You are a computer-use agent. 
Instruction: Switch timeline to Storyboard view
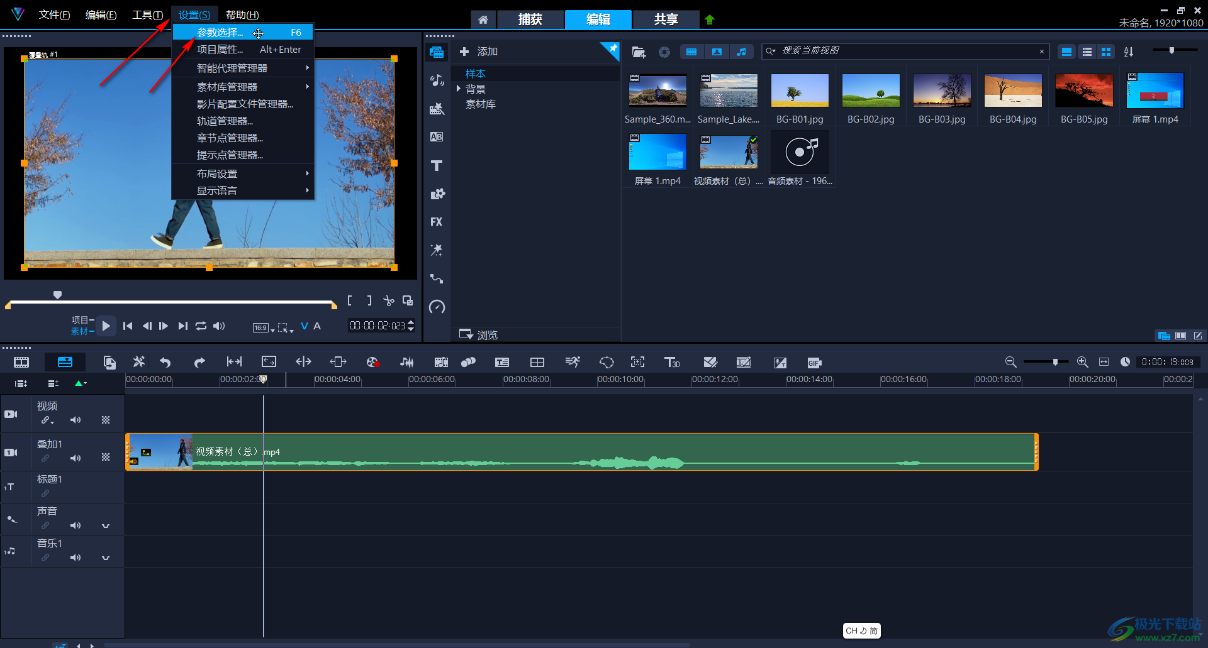(x=21, y=362)
